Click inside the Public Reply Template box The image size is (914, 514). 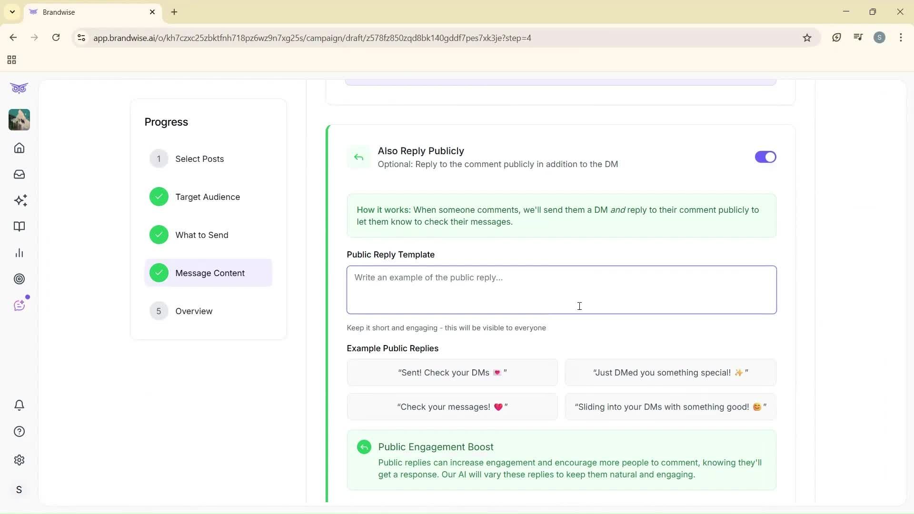click(562, 289)
